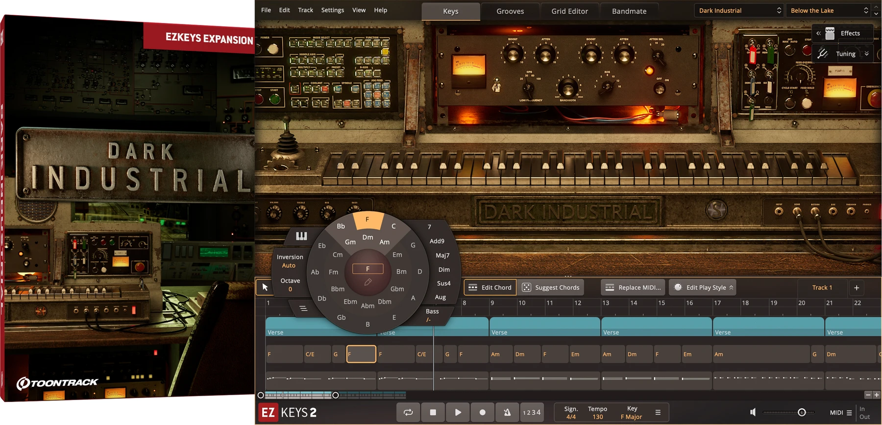Toggle loop playback
Screen dimensions: 882x425
coord(408,412)
